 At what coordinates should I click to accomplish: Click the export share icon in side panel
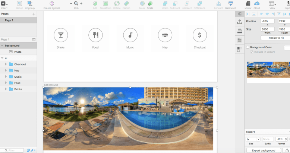tap(240, 22)
